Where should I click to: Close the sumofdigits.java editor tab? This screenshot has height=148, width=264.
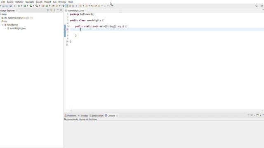[x=85, y=10]
